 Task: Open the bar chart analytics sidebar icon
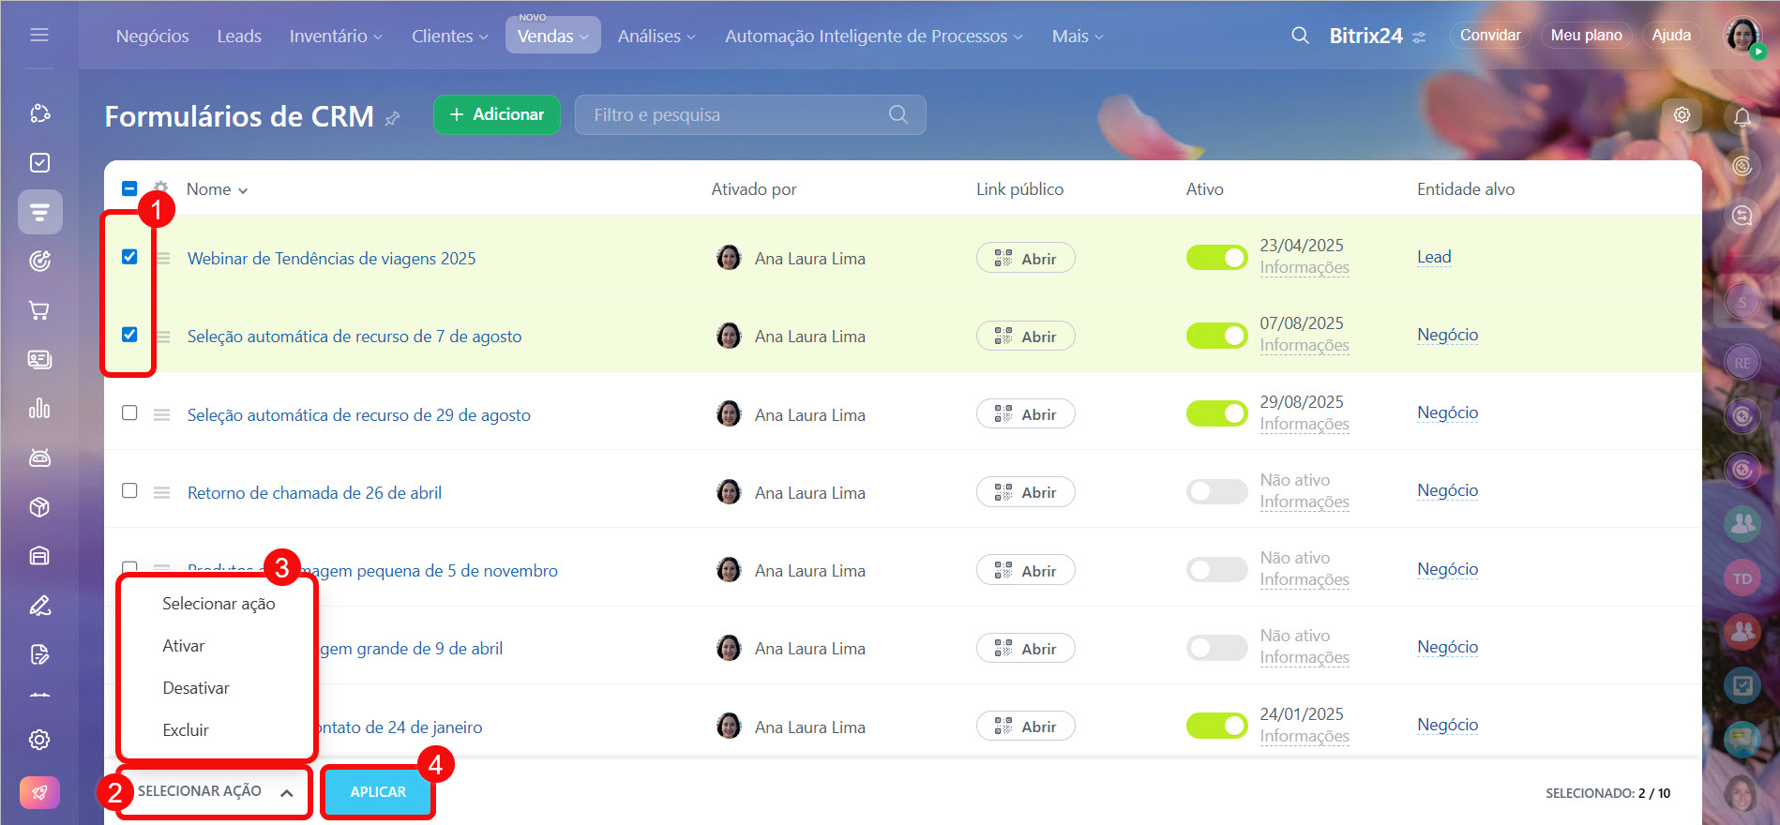39,409
